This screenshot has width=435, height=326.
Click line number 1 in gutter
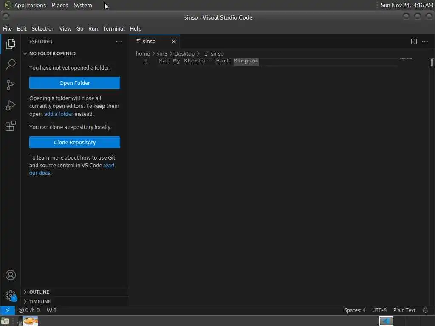click(146, 61)
